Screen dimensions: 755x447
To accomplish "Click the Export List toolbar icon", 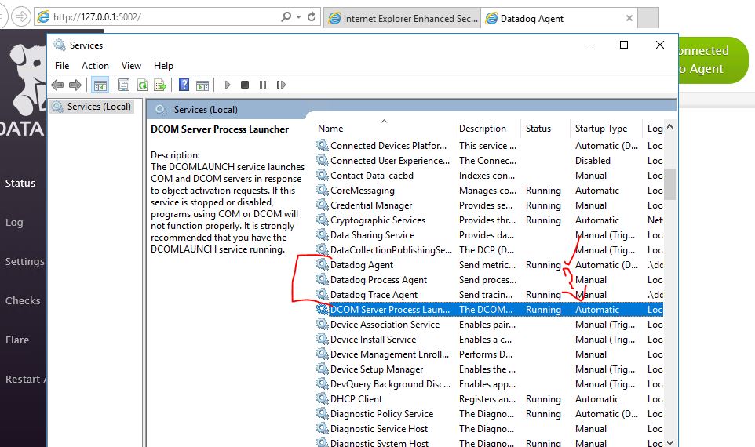I will [x=160, y=85].
